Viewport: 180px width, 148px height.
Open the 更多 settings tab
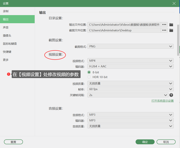(17, 60)
